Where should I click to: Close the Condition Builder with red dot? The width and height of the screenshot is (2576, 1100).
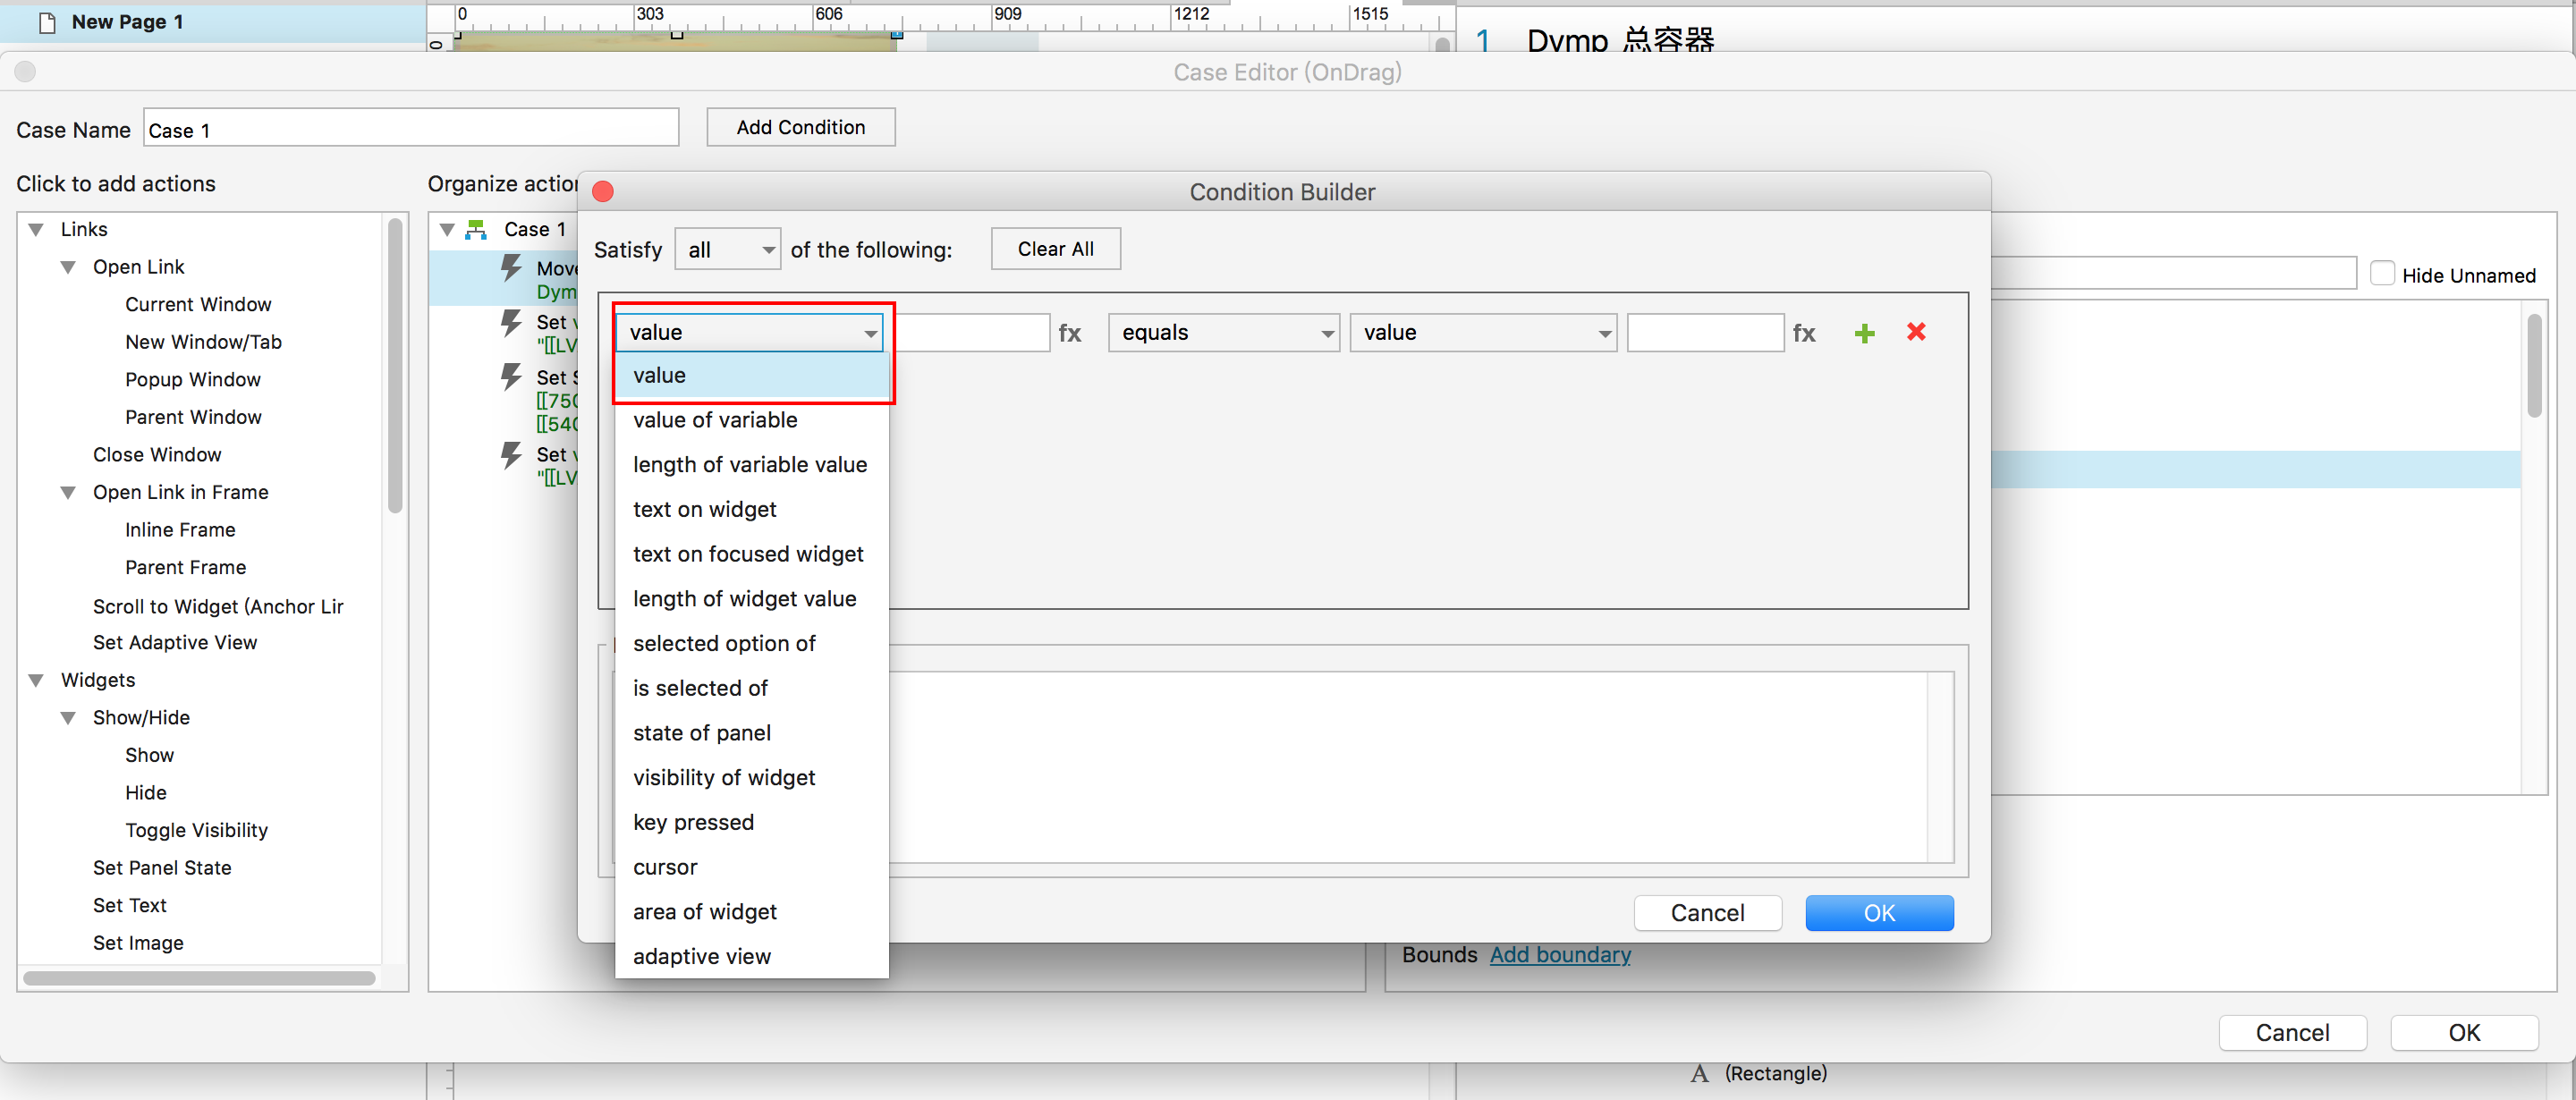(x=603, y=192)
